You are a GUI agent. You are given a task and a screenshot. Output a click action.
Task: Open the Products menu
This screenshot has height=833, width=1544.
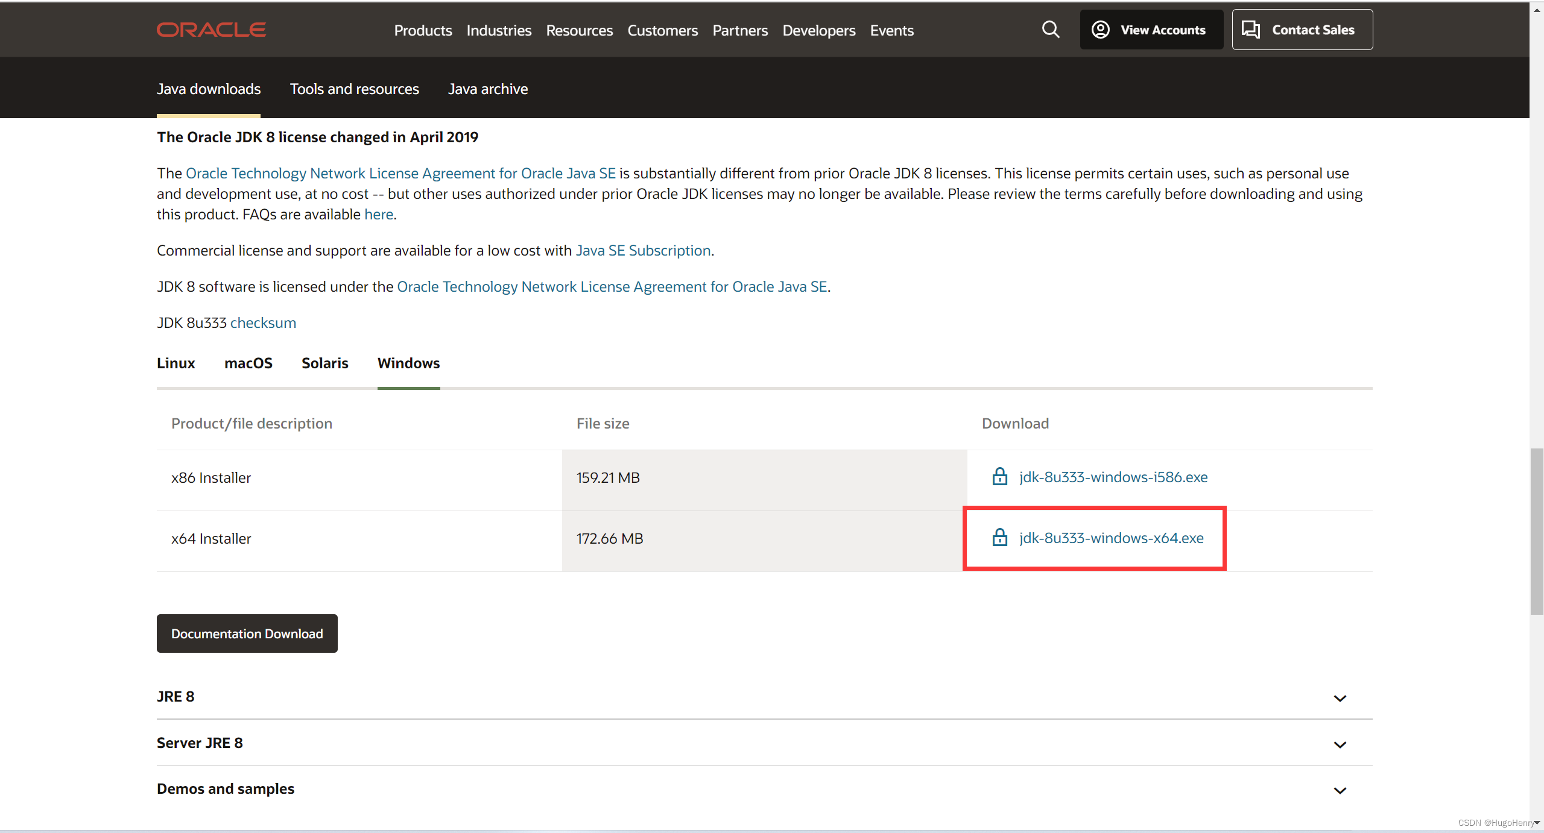[423, 30]
